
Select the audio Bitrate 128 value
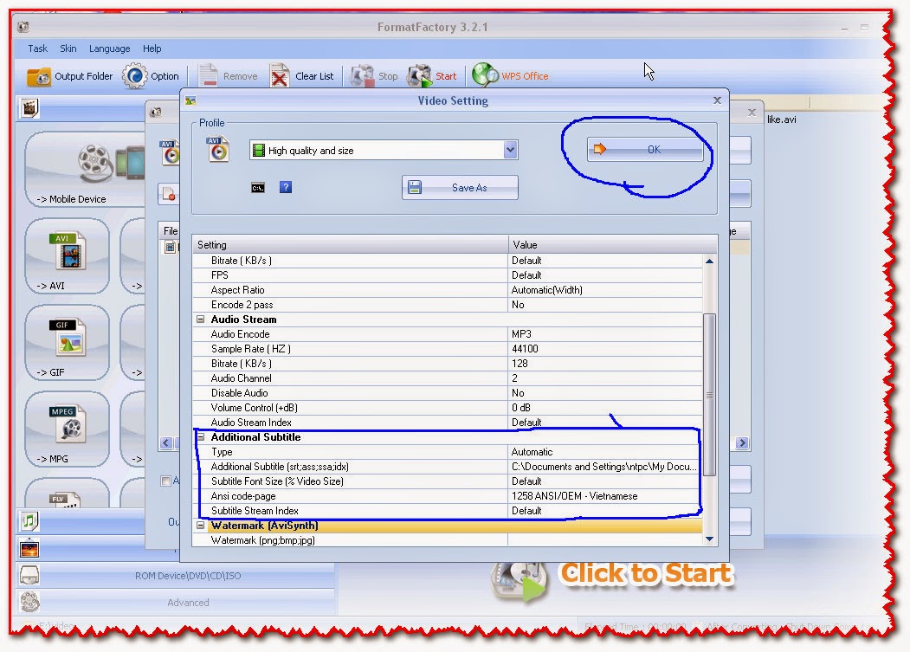pos(604,364)
